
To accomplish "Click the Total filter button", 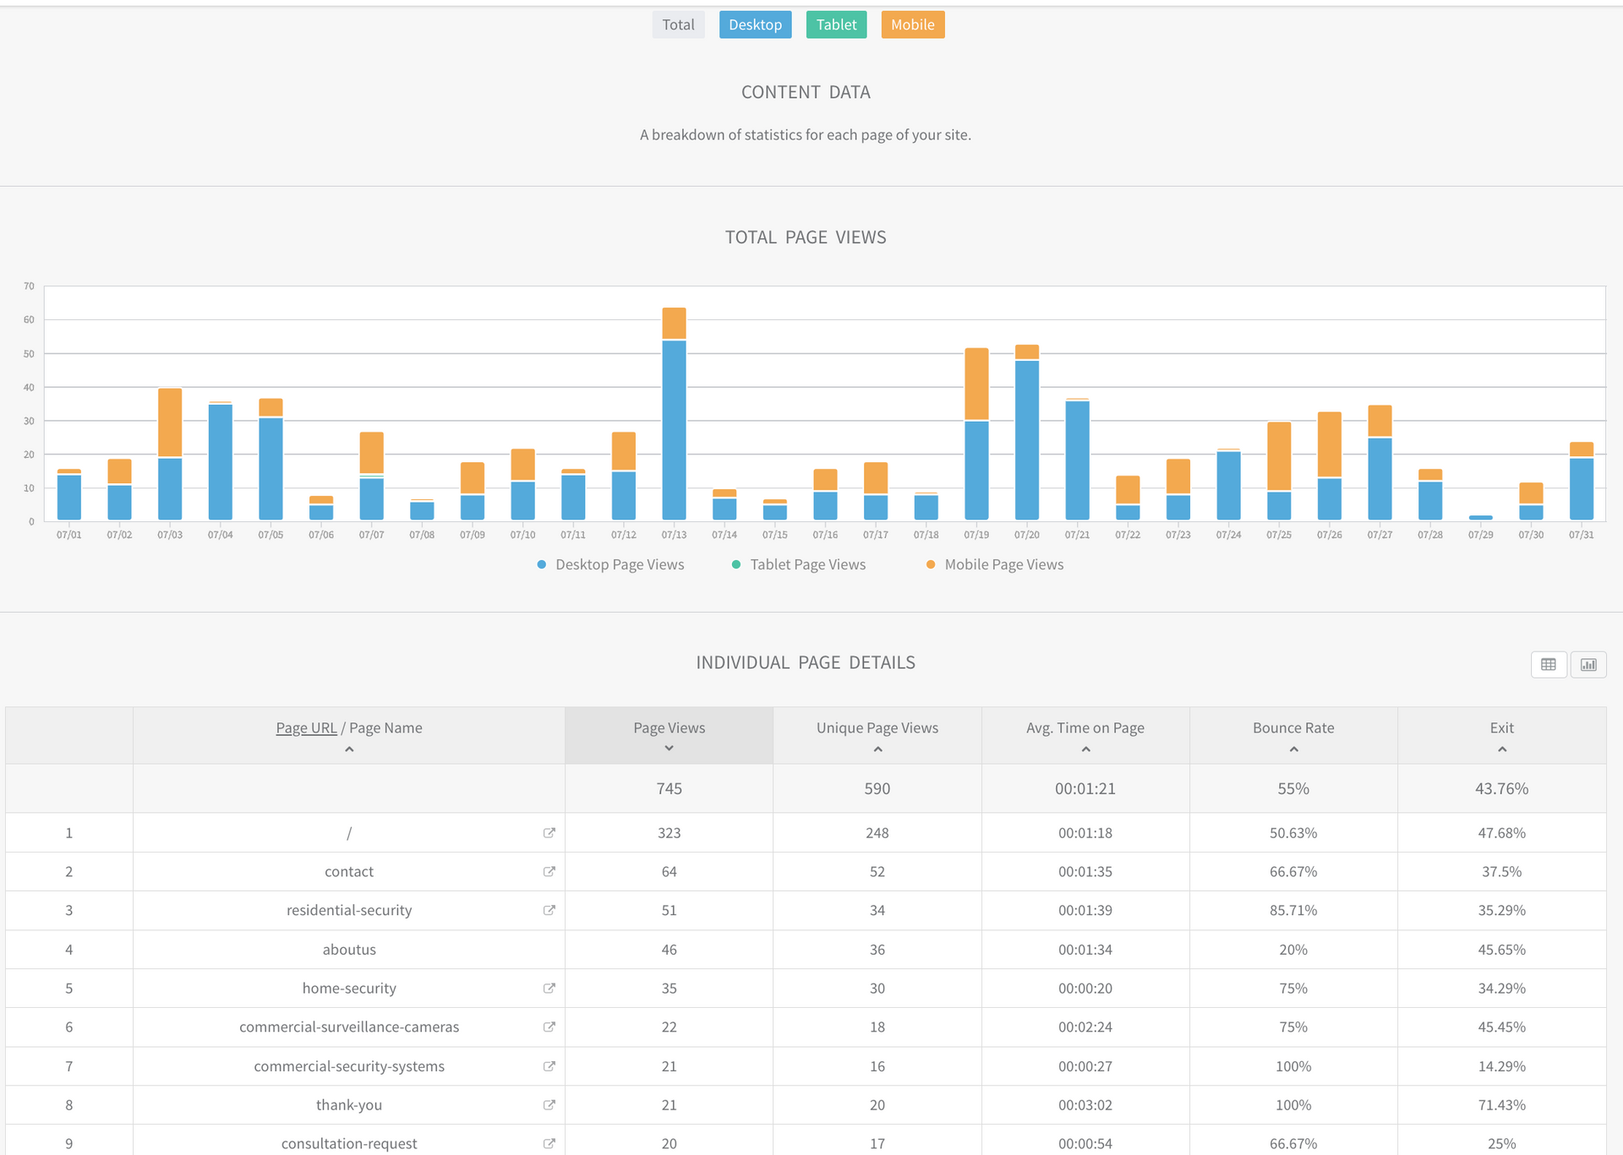I will click(678, 25).
